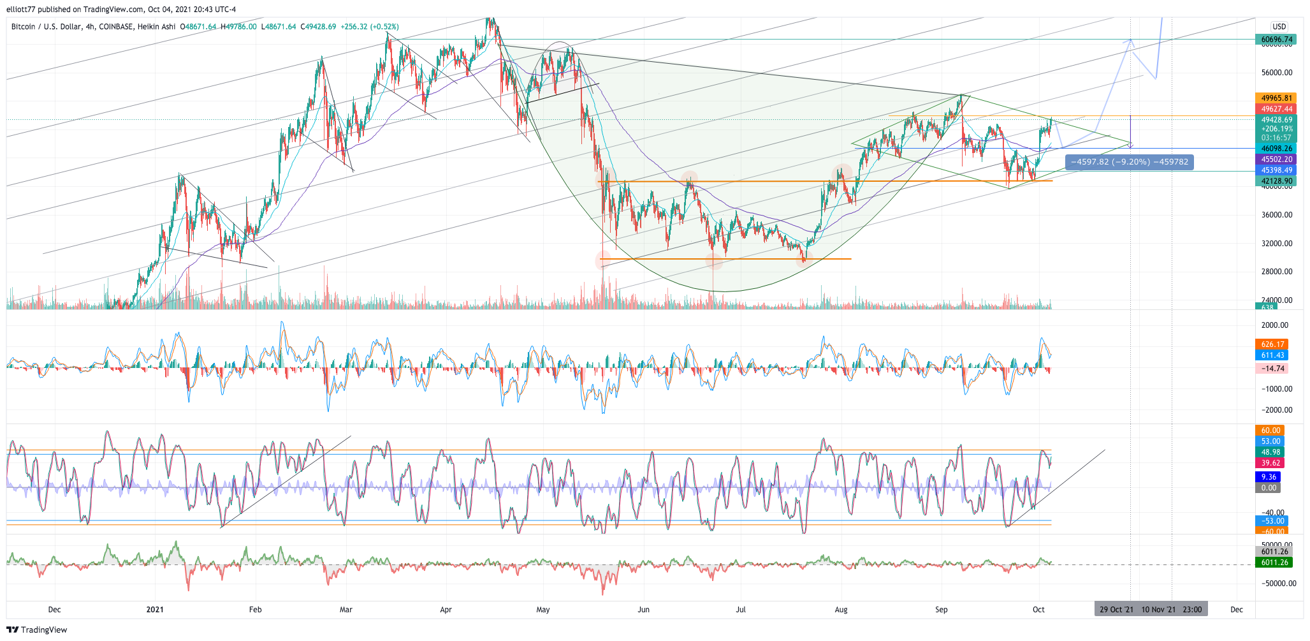This screenshot has height=641, width=1310.
Task: Click the 36000.00 price axis tick
Action: click(1277, 215)
